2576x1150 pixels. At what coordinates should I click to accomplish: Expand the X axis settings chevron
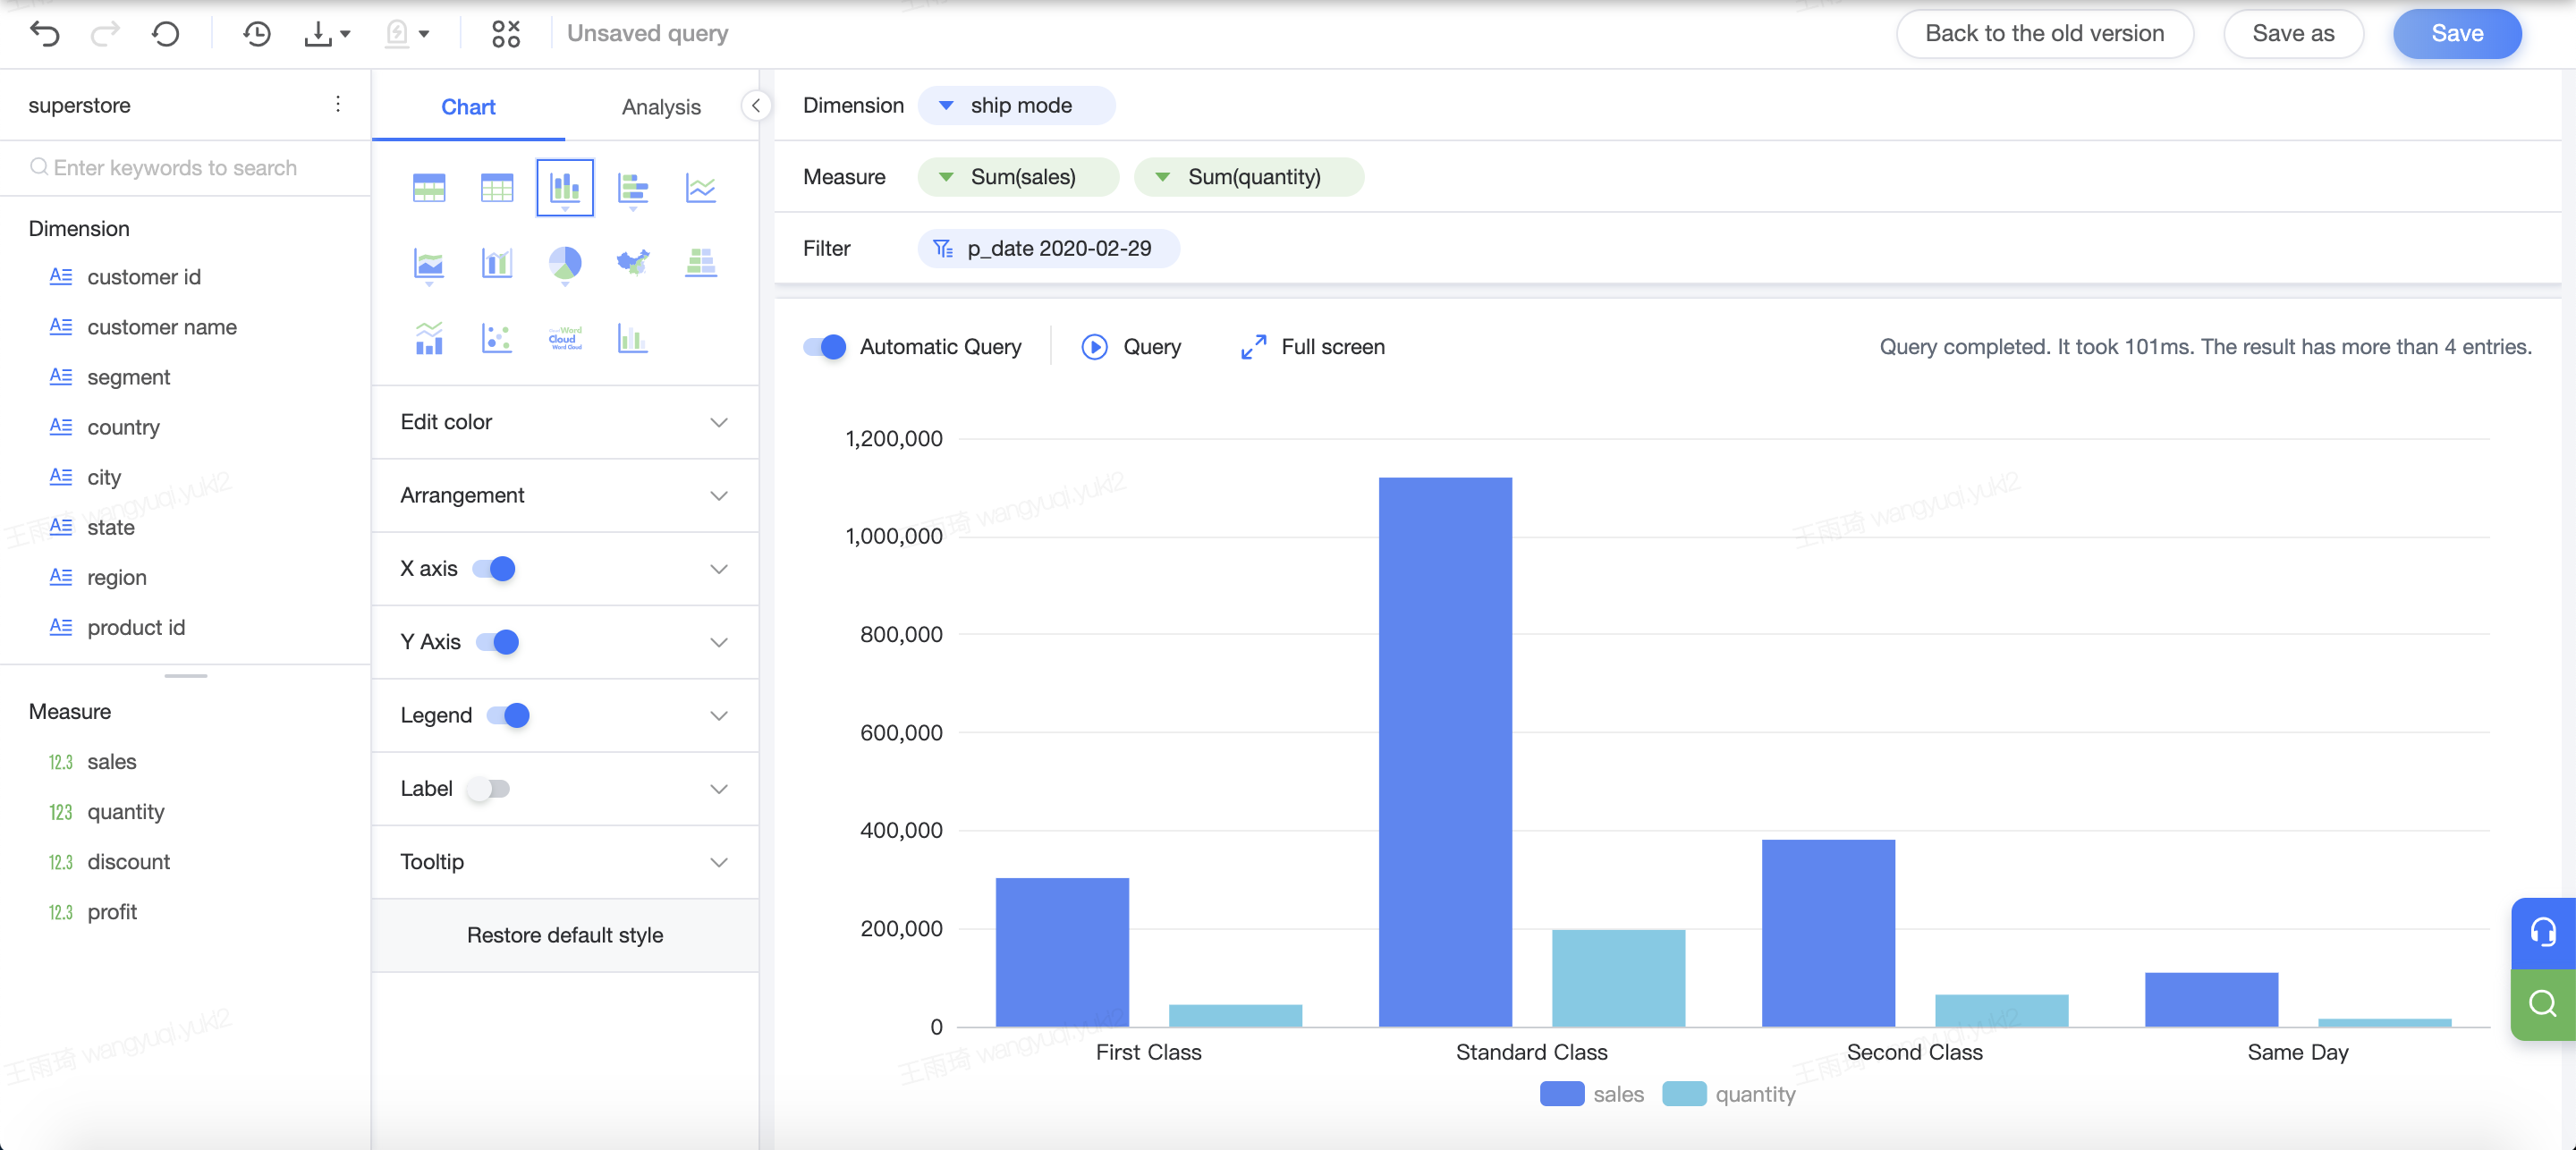(x=719, y=569)
